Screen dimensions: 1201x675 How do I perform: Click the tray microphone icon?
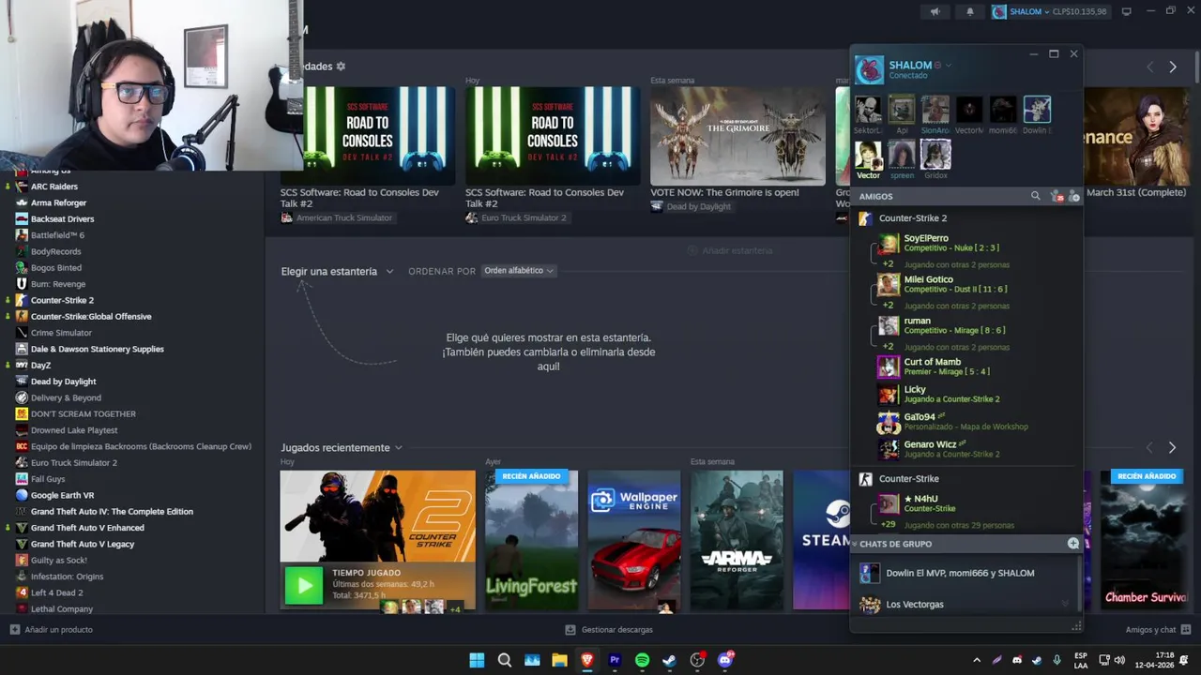pyautogui.click(x=1057, y=660)
